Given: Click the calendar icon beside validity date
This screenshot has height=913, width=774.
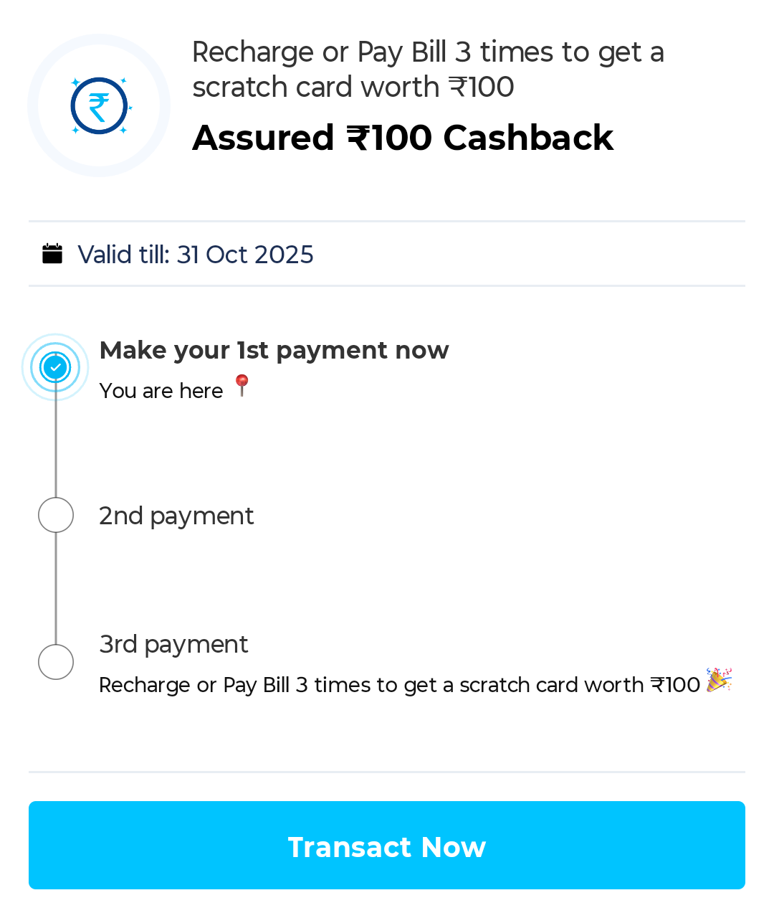Looking at the screenshot, I should [52, 254].
